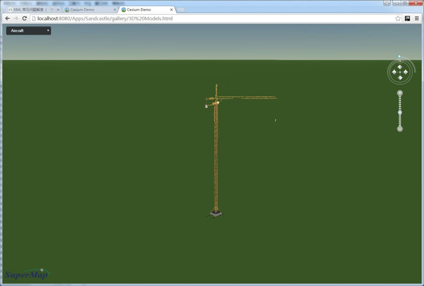Go back to the previous page

(x=7, y=18)
